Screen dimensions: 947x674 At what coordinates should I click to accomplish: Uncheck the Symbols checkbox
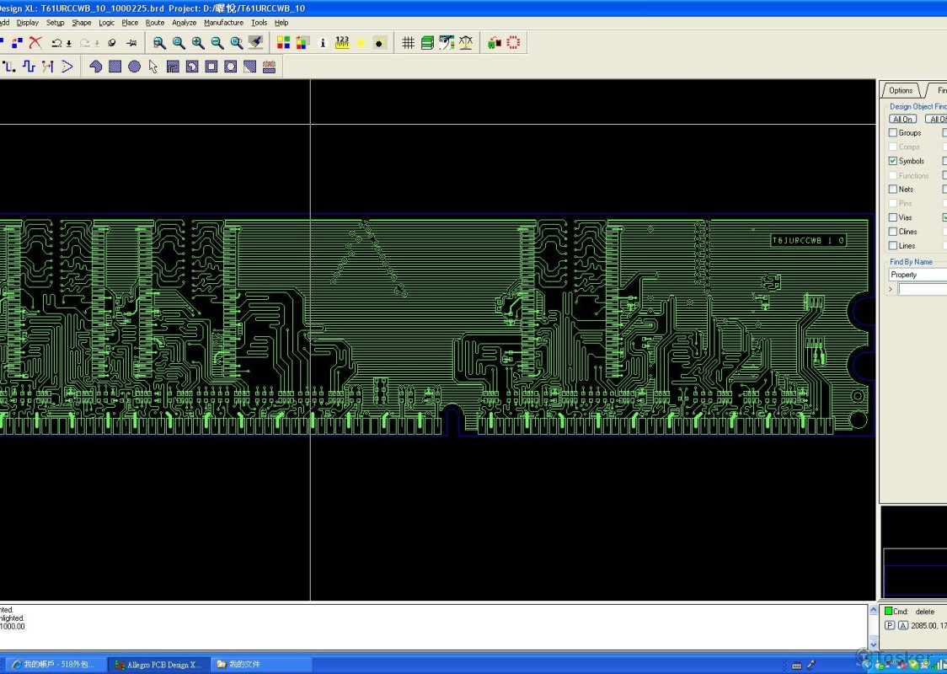tap(893, 161)
